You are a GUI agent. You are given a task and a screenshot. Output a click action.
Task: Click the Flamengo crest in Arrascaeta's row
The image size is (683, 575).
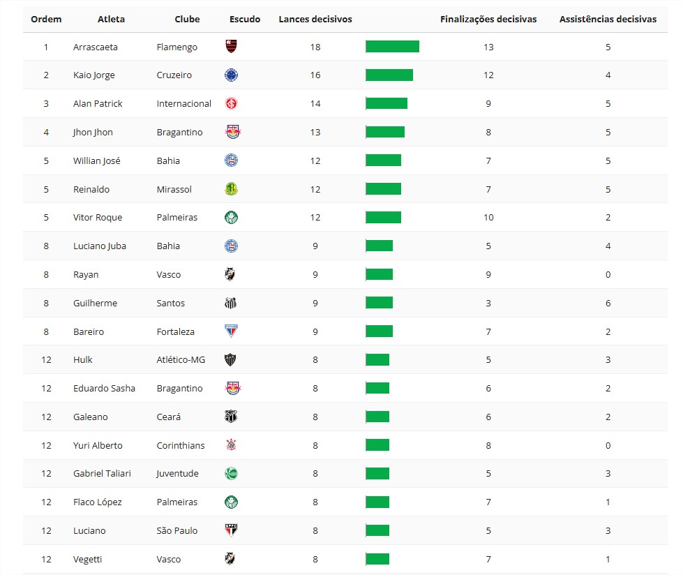click(x=232, y=47)
